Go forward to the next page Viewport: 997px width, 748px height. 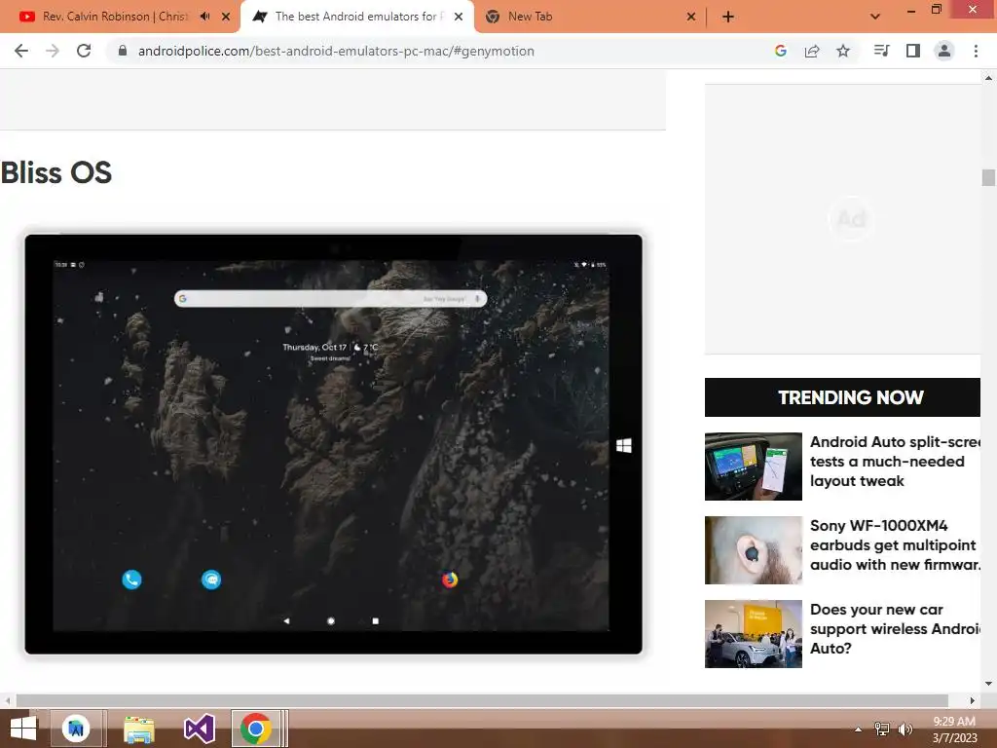[53, 51]
